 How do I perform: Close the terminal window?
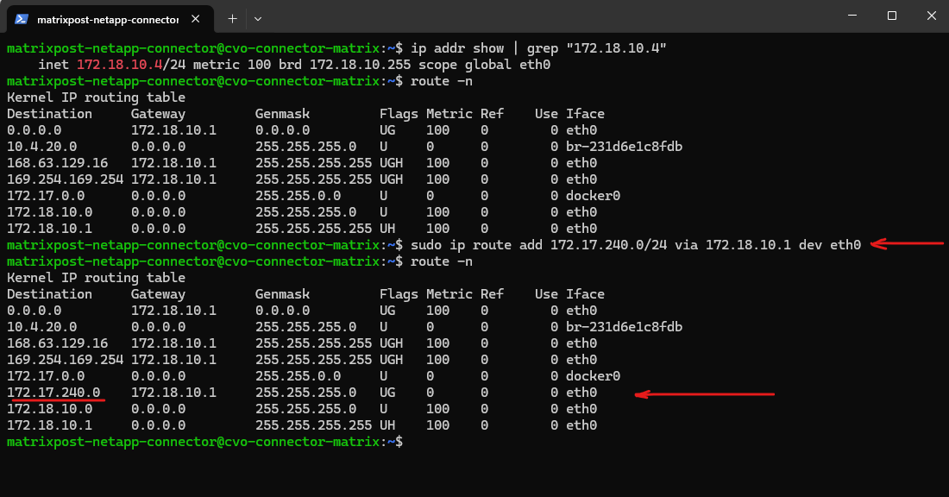point(929,16)
